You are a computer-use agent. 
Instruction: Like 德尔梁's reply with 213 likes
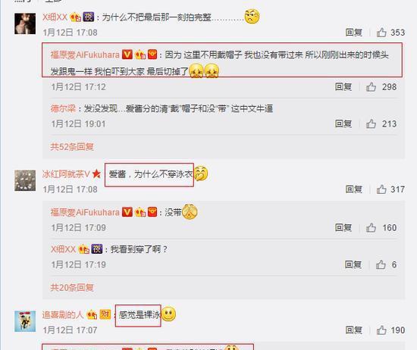click(371, 123)
